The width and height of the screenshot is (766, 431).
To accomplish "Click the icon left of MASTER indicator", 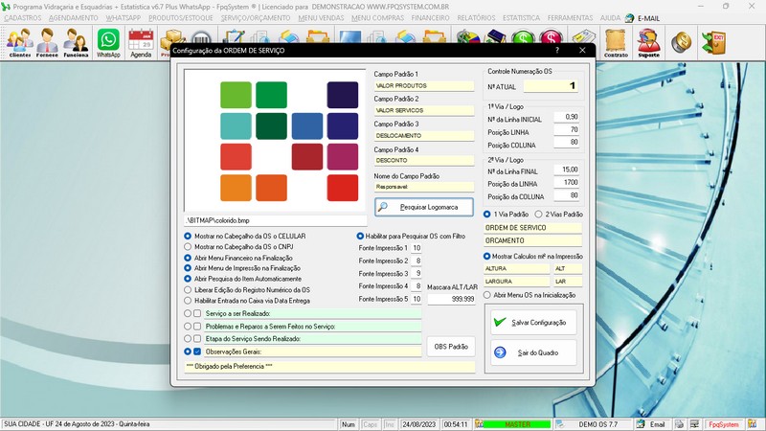I will click(479, 424).
